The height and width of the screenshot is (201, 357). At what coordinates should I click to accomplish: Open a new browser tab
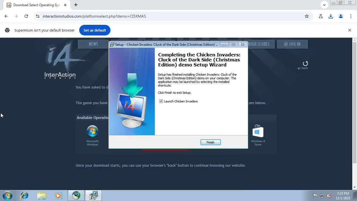pyautogui.click(x=76, y=5)
